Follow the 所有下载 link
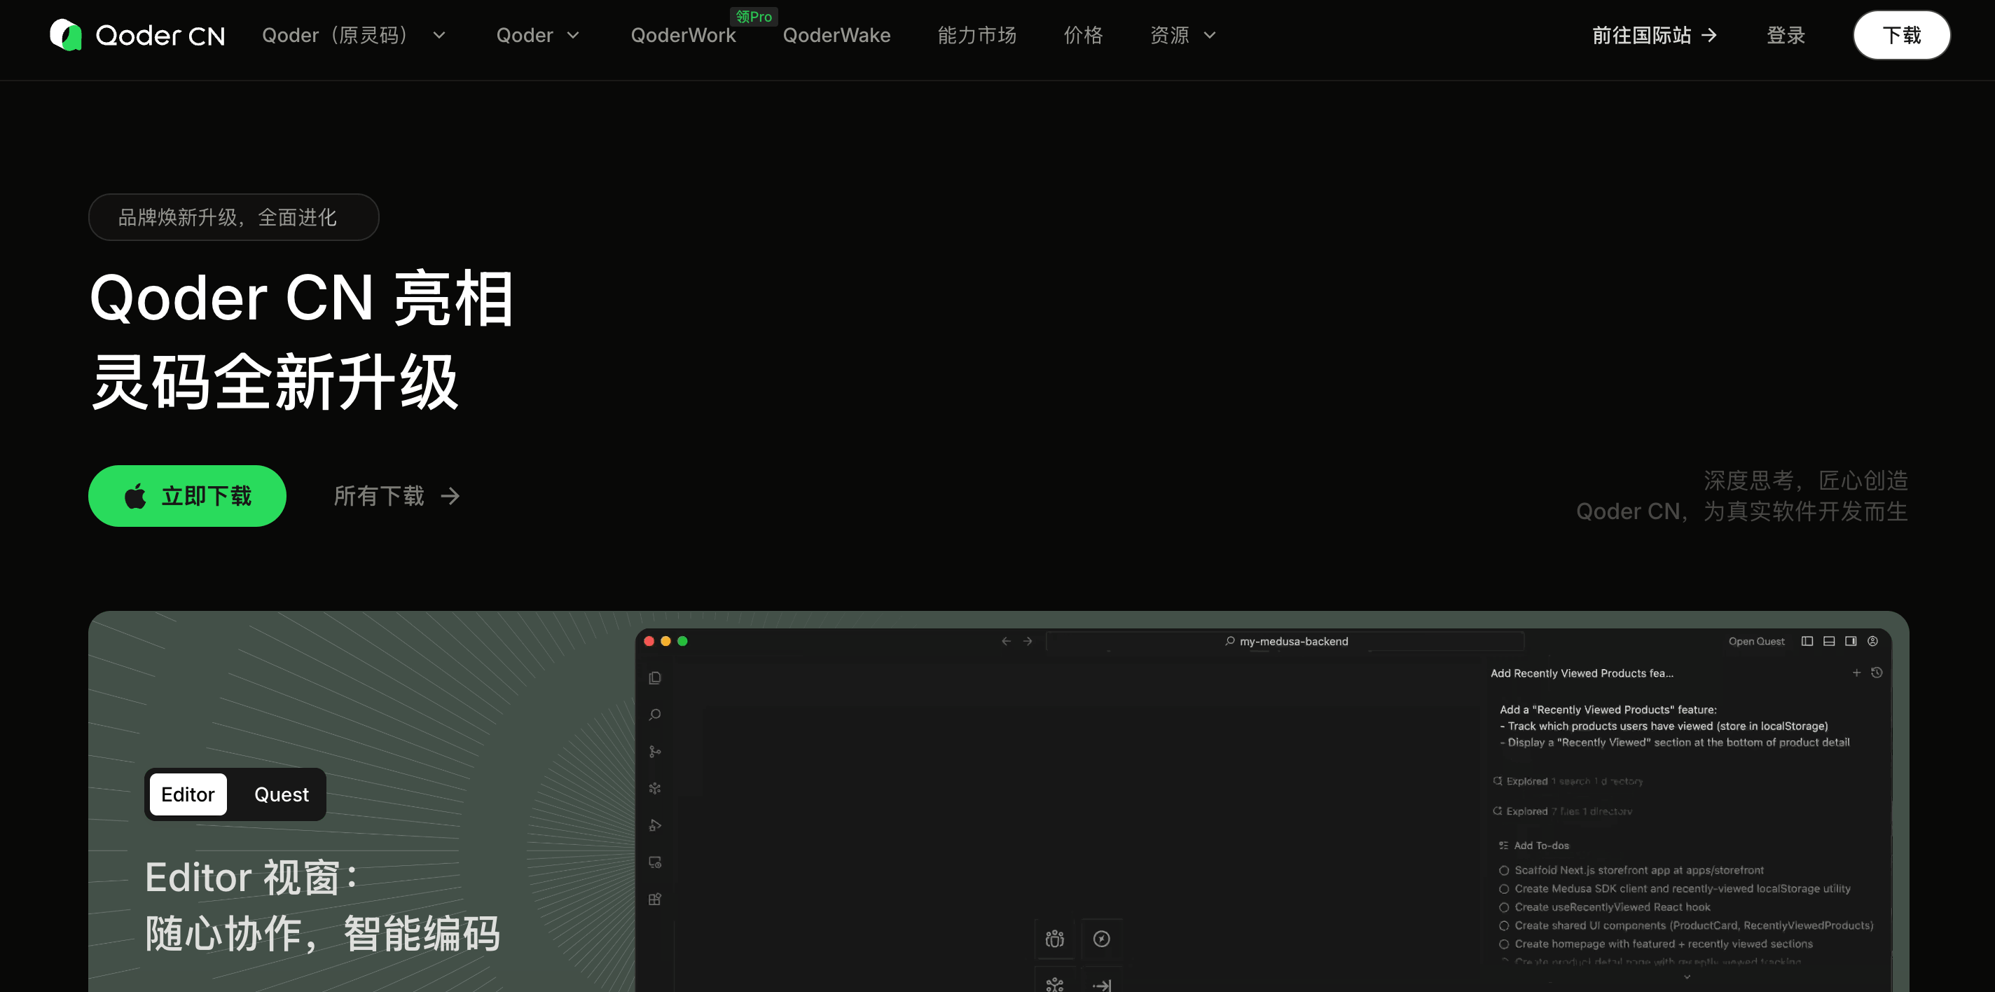1995x992 pixels. coord(397,495)
